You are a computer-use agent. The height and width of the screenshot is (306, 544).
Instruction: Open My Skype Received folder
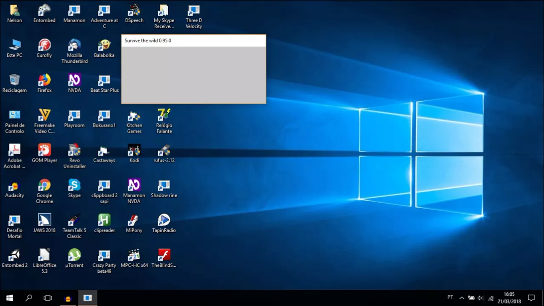[x=164, y=16]
